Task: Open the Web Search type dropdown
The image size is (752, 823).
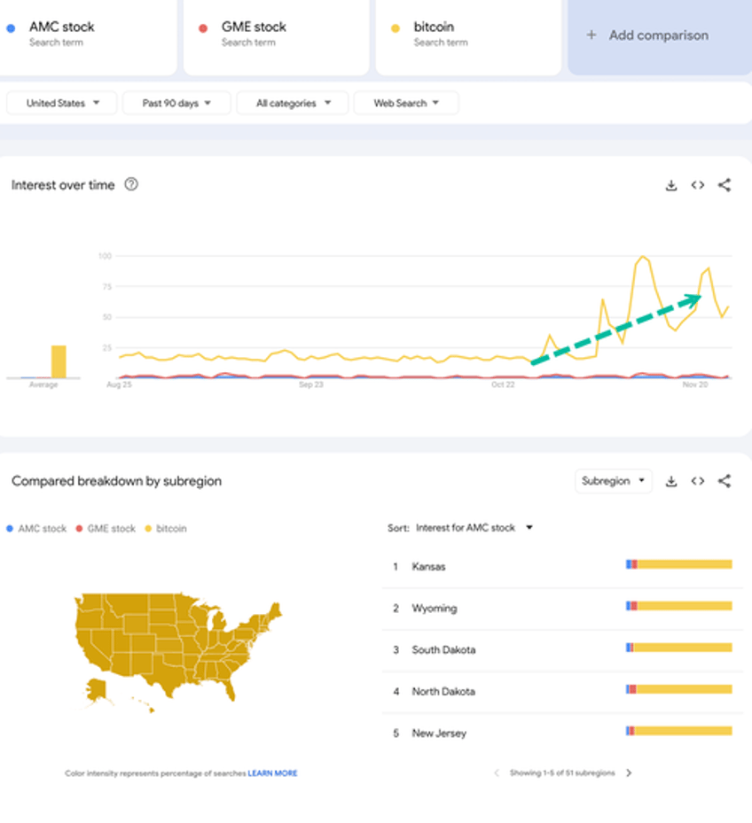Action: tap(406, 103)
